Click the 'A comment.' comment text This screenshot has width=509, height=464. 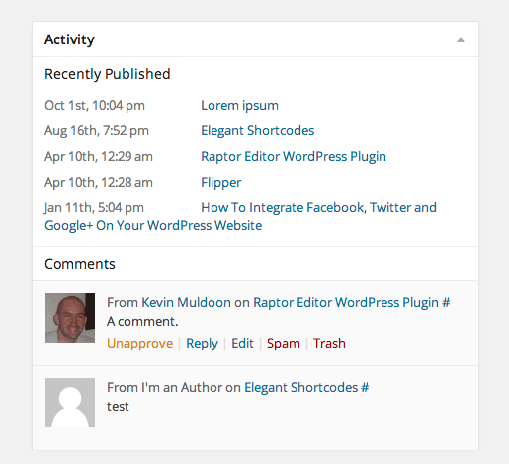point(142,322)
